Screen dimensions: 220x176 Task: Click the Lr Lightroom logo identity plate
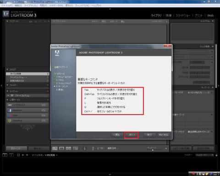pos(6,14)
